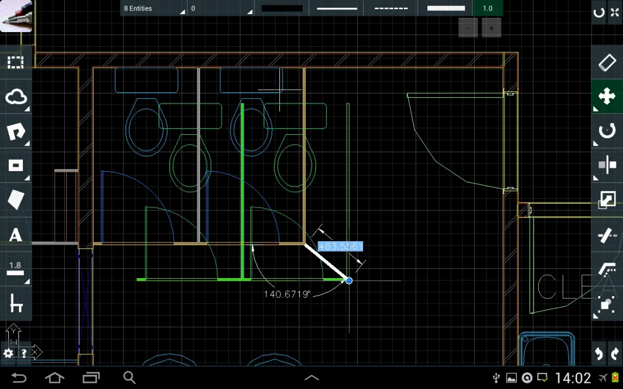Toggle the hatch pattern fill option

point(446,8)
